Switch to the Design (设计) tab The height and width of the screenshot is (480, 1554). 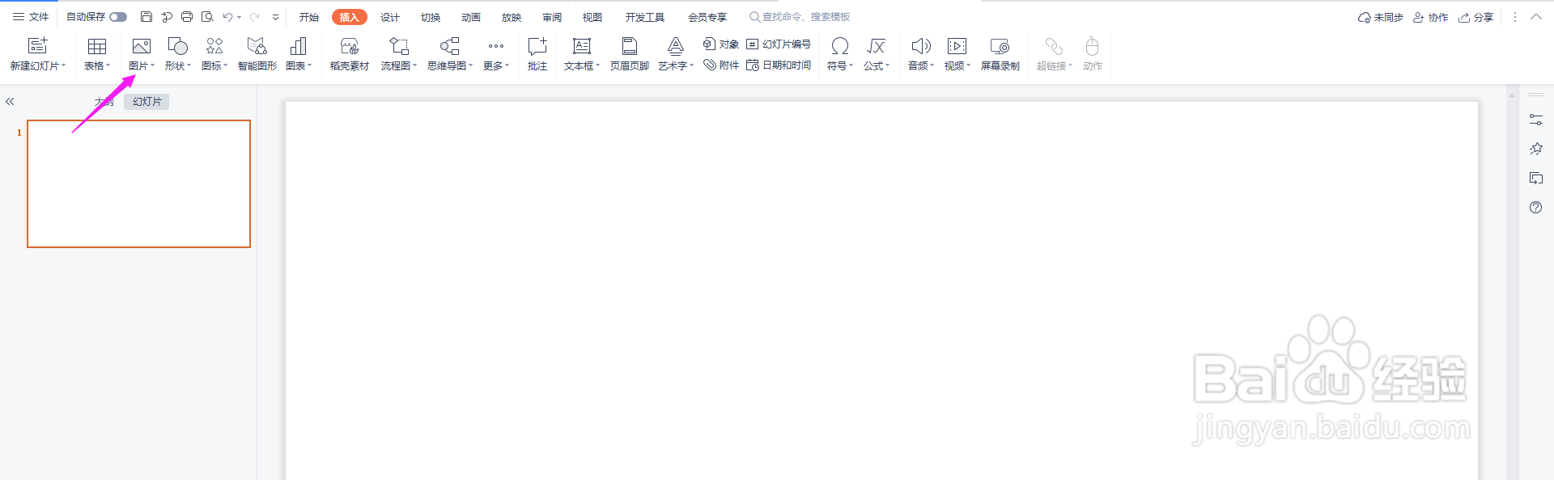390,17
